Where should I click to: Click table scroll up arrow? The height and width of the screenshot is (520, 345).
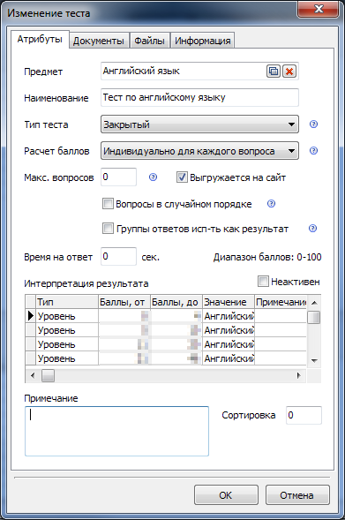[x=314, y=302]
